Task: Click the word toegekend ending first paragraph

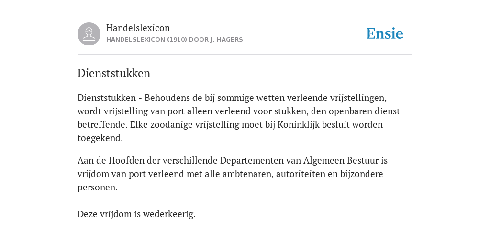Action: click(x=100, y=138)
